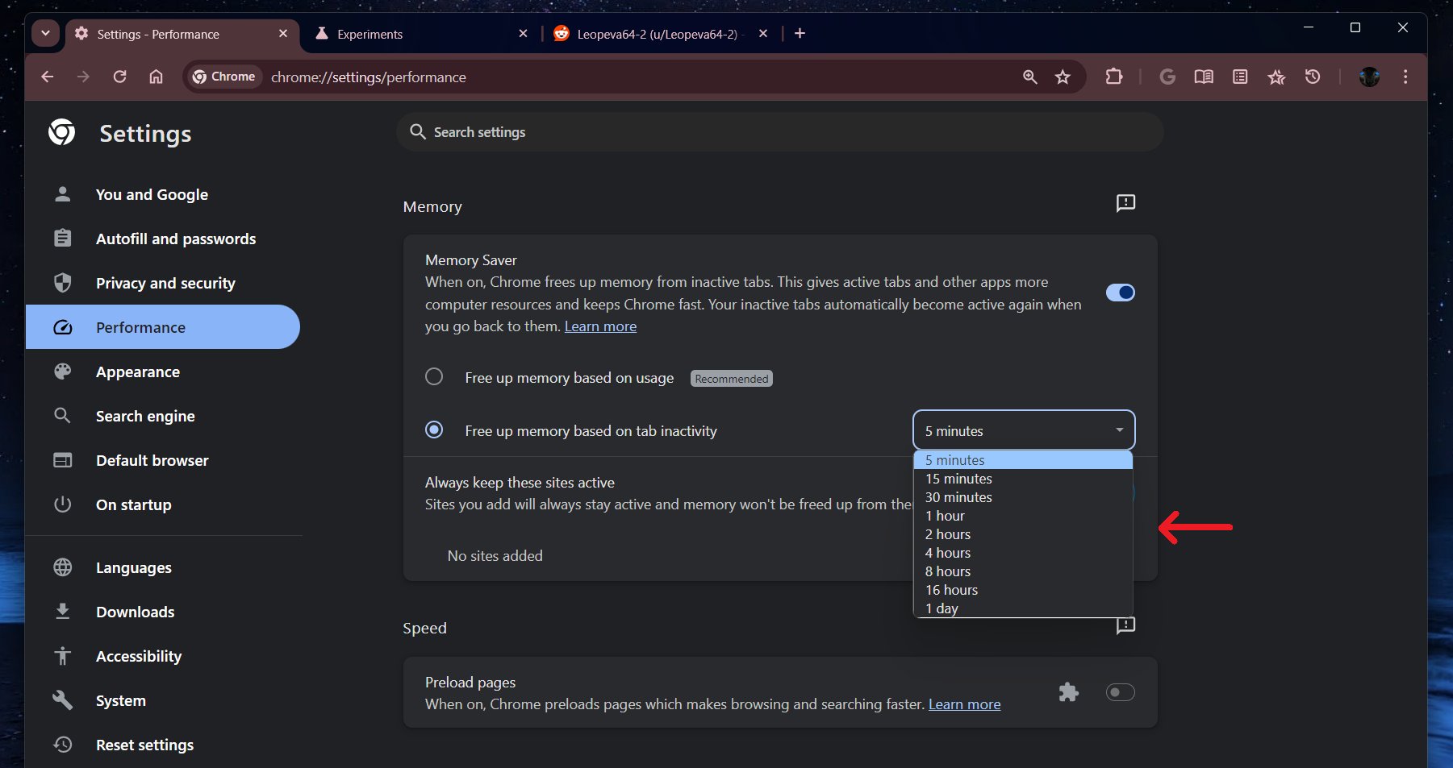Select Free up memory based on usage
Viewport: 1453px width, 768px height.
(x=434, y=377)
